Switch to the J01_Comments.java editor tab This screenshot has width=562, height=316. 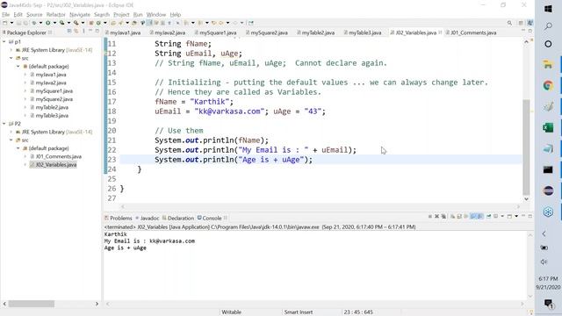[472, 32]
